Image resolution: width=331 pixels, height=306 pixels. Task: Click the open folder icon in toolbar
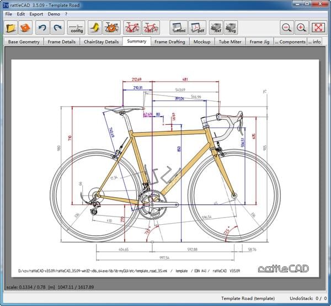click(11, 27)
